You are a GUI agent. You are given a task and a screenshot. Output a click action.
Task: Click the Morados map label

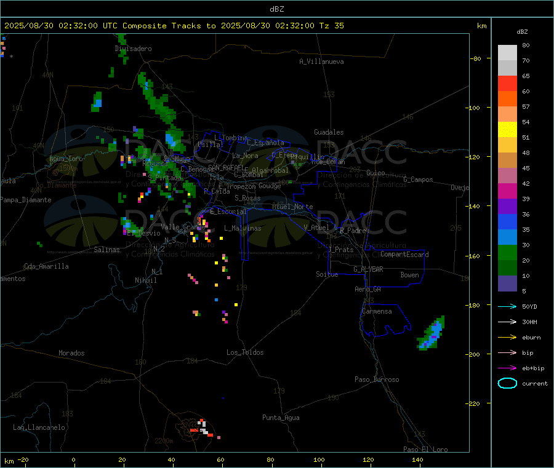(71, 353)
